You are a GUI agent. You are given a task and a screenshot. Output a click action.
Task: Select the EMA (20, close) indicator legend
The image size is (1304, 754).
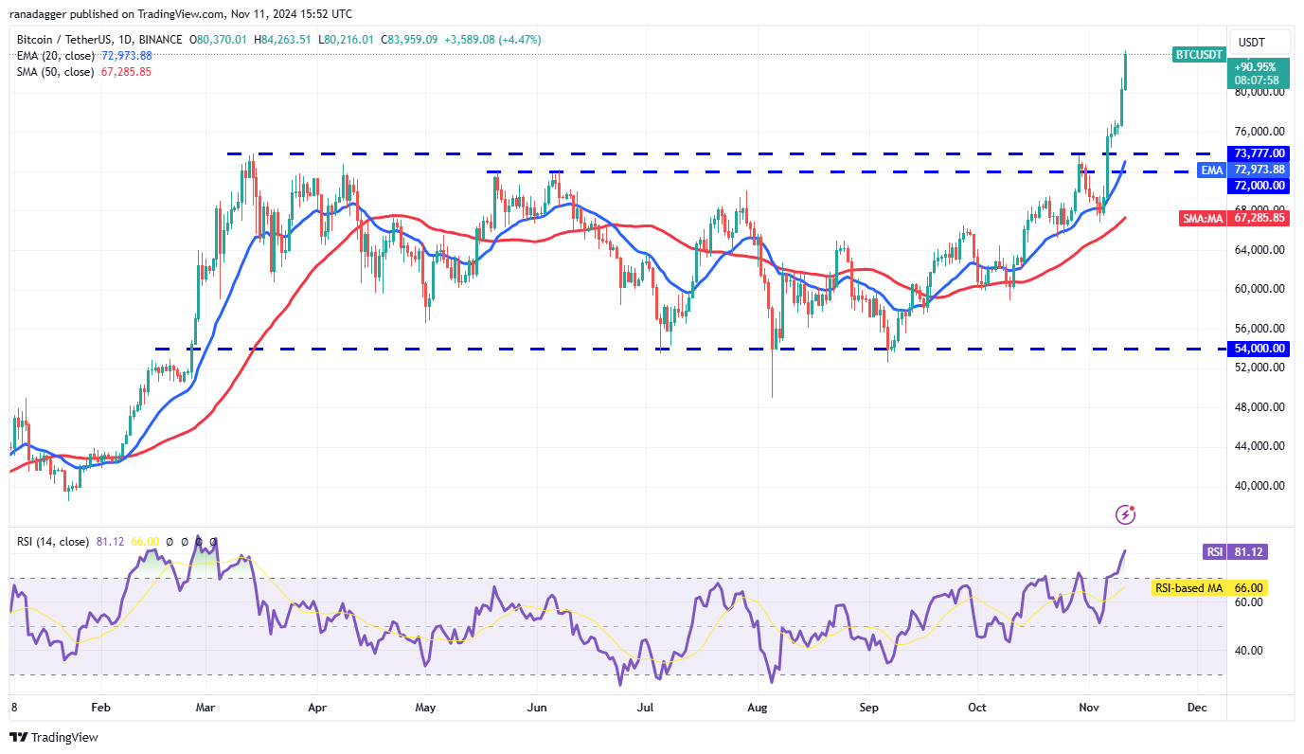(55, 56)
